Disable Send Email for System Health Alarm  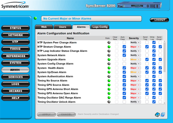pyautogui.click(x=160, y=68)
